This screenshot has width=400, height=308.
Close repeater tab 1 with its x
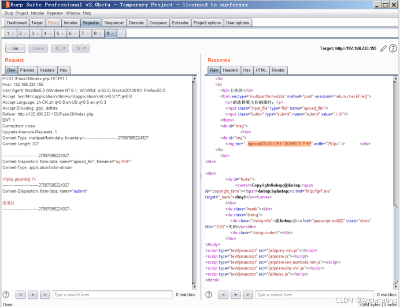pyautogui.click(x=13, y=33)
